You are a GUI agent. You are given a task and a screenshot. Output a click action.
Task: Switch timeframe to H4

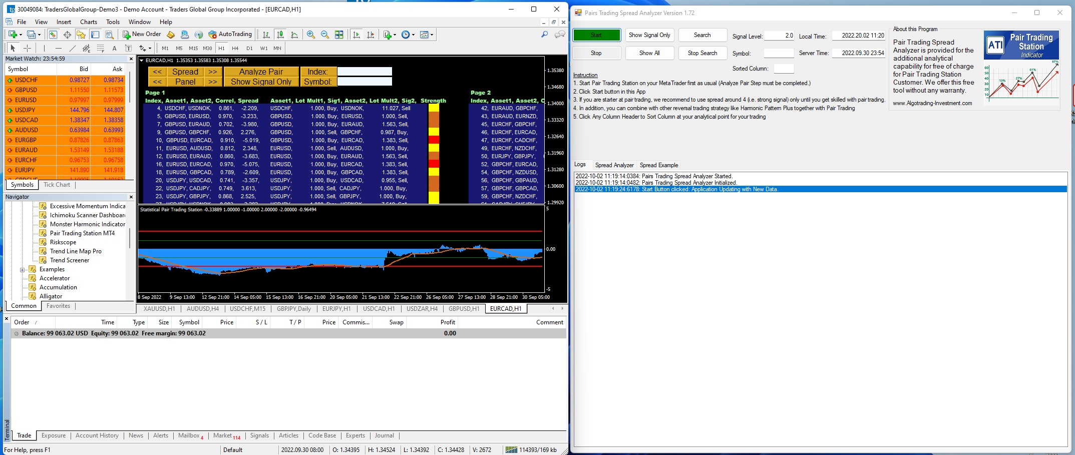tap(235, 48)
